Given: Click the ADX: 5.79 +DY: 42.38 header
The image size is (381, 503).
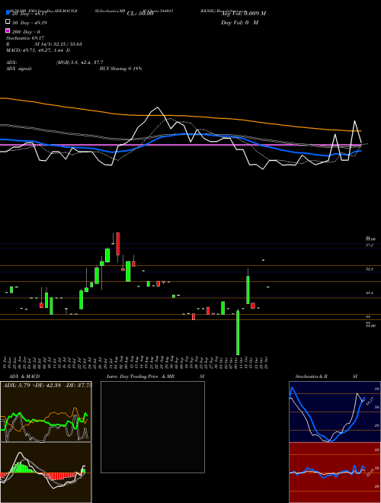Looking at the screenshot, I should pos(47,386).
